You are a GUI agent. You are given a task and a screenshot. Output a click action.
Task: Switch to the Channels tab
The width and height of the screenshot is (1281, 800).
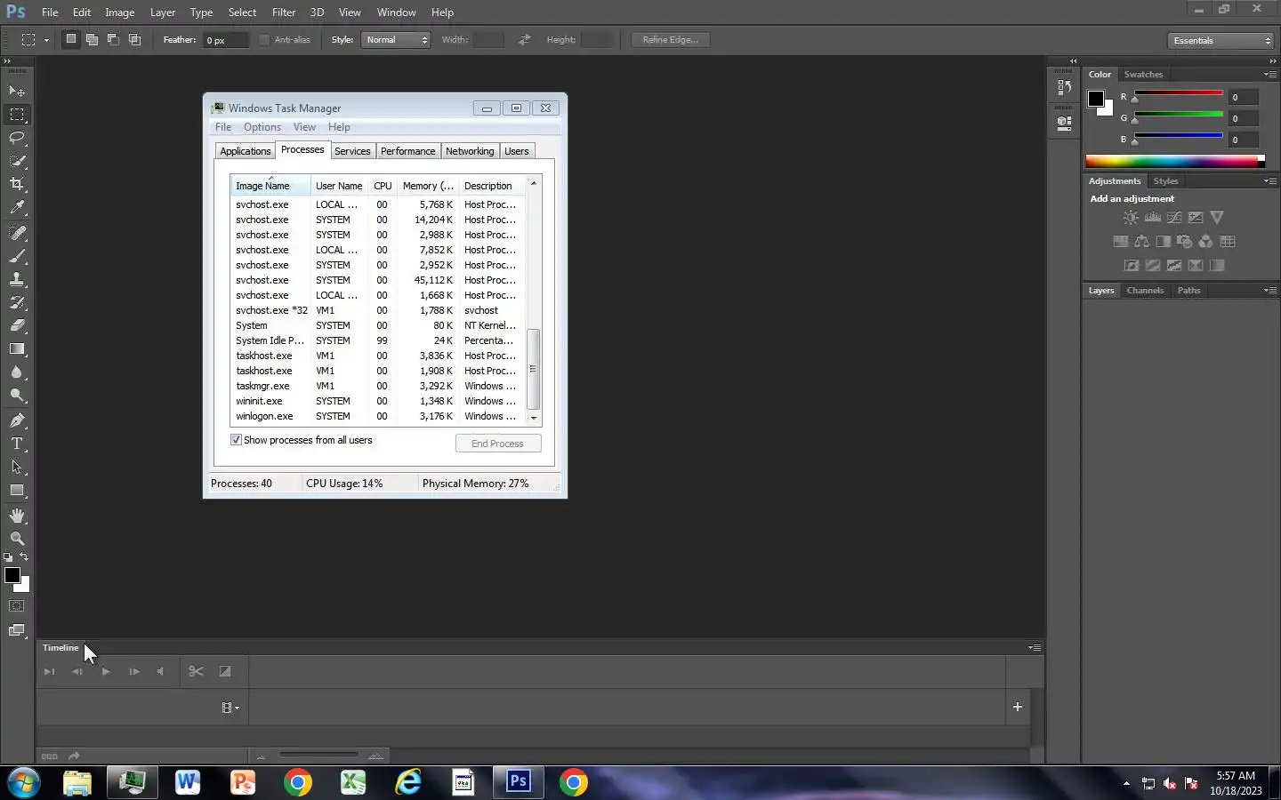tap(1145, 291)
